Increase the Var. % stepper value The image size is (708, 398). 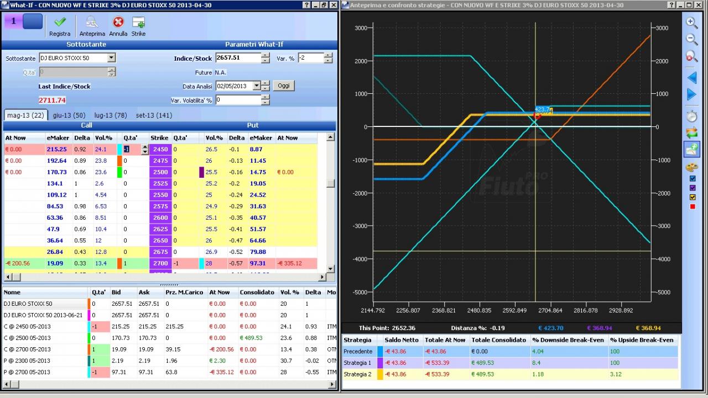tap(329, 55)
